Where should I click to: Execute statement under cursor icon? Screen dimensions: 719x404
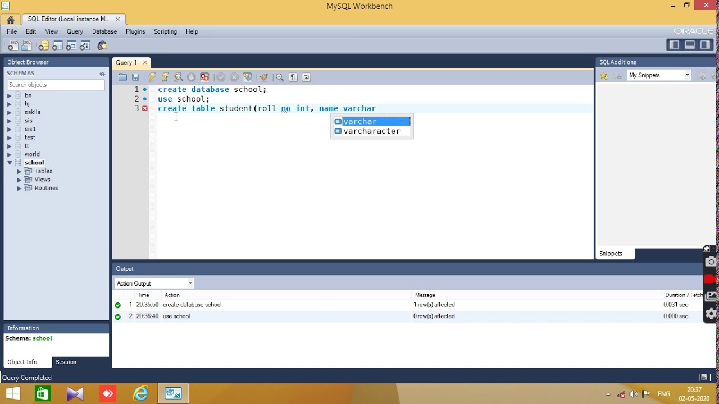[165, 77]
